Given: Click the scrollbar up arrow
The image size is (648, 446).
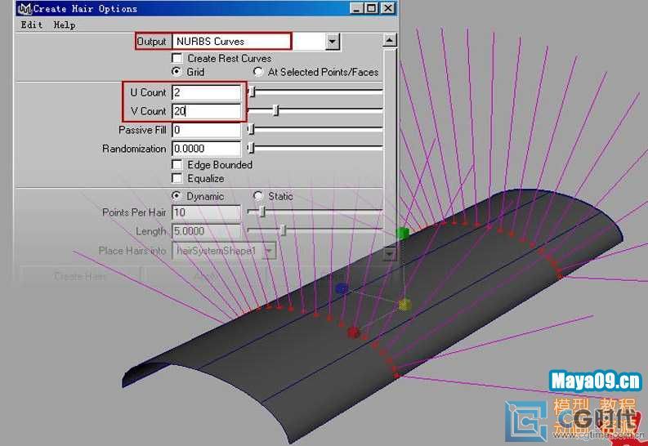Looking at the screenshot, I should point(390,40).
